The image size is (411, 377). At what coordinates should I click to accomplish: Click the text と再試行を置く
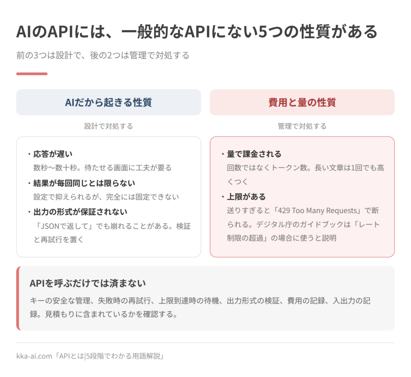tap(59, 240)
